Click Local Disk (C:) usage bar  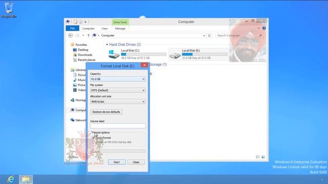tap(143, 54)
